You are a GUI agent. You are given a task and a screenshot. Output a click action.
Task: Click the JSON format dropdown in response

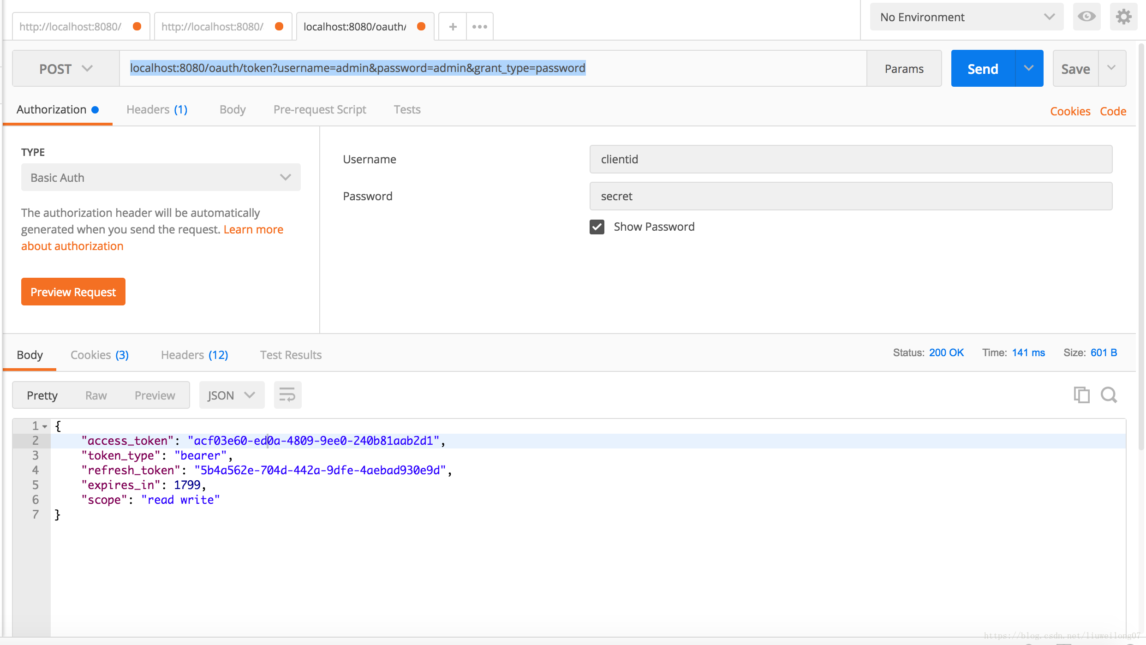pyautogui.click(x=229, y=394)
